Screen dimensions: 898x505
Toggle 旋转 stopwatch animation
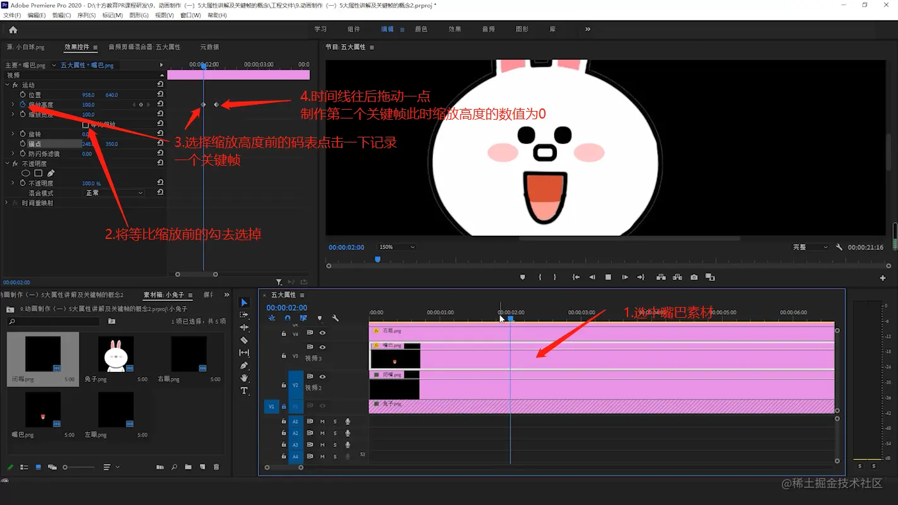(x=23, y=134)
